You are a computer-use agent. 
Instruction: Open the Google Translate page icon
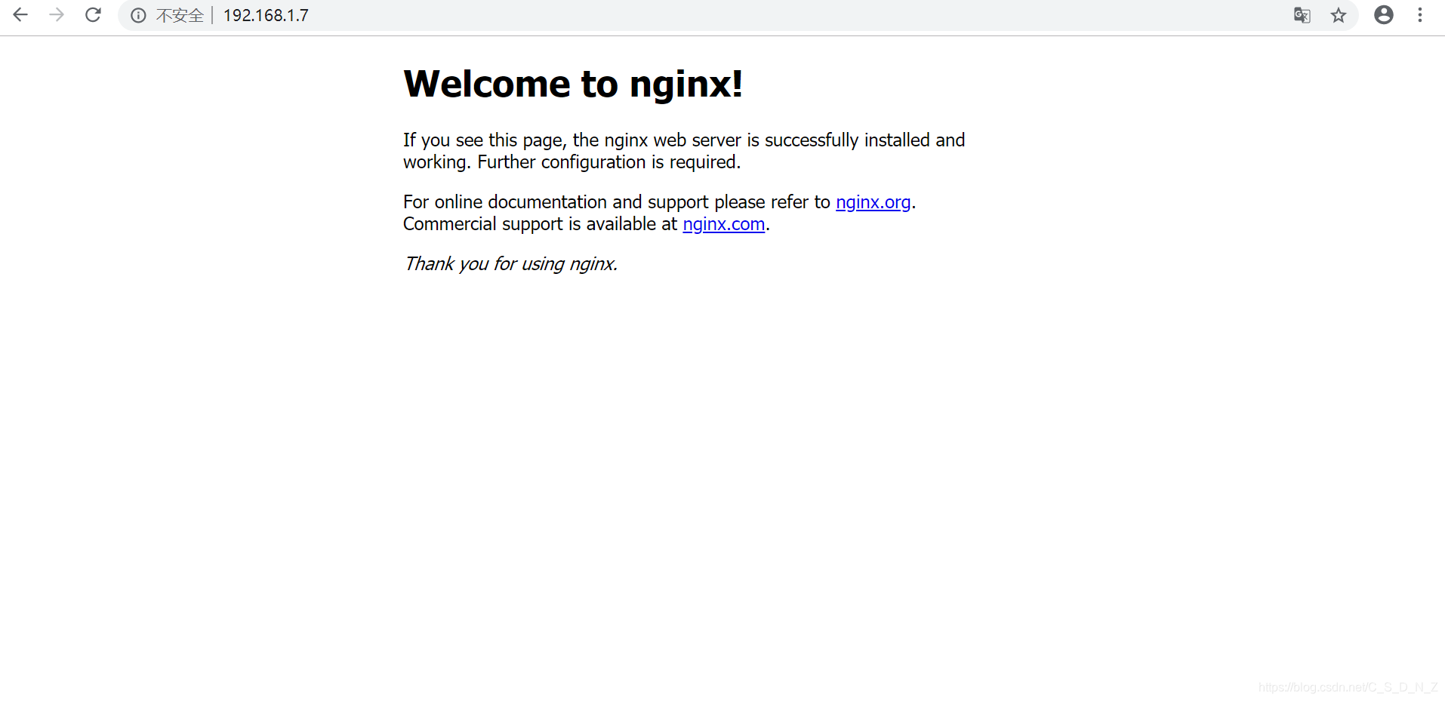[1302, 15]
